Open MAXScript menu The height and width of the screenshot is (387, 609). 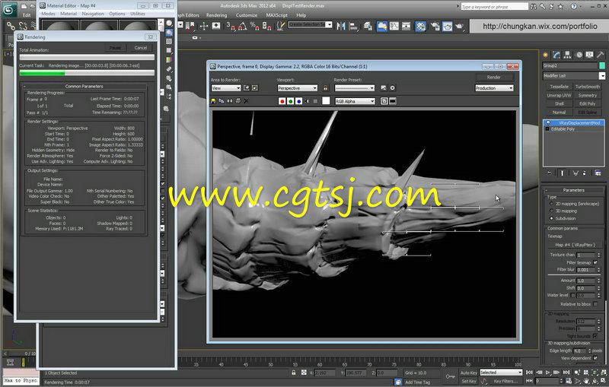[276, 15]
